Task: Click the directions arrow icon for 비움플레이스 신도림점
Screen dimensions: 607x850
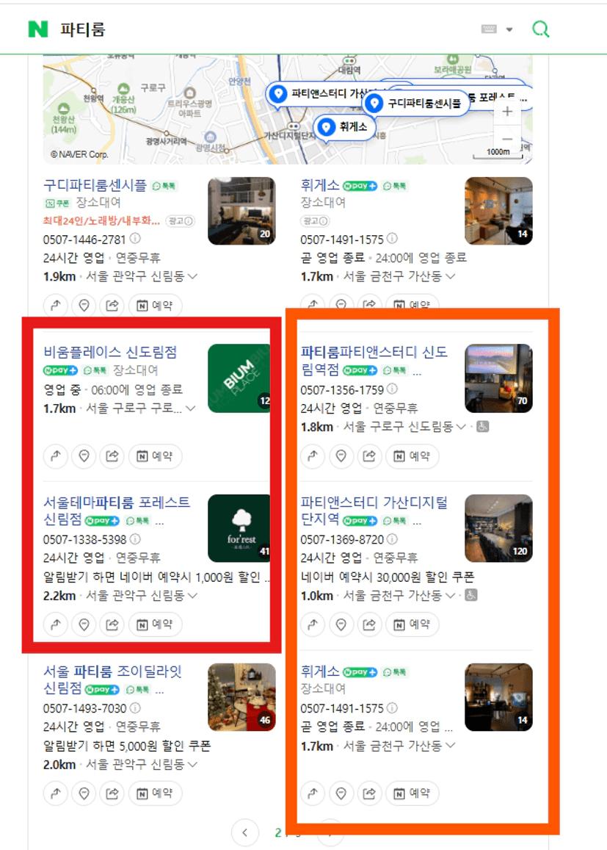Action: tap(55, 456)
